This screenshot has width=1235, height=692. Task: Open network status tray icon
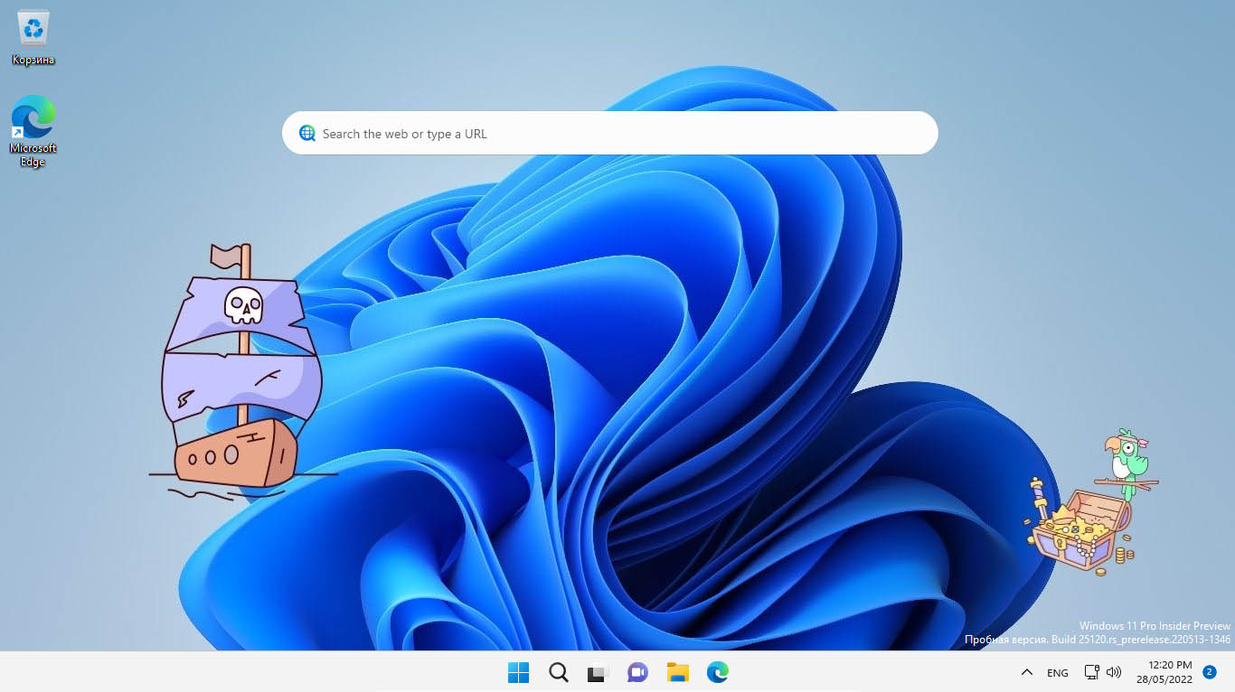1091,672
